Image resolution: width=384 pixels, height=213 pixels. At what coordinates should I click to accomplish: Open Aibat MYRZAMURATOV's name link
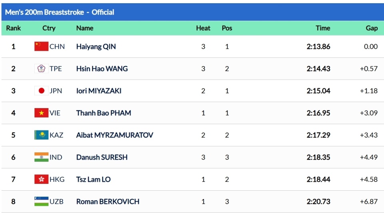[114, 135]
